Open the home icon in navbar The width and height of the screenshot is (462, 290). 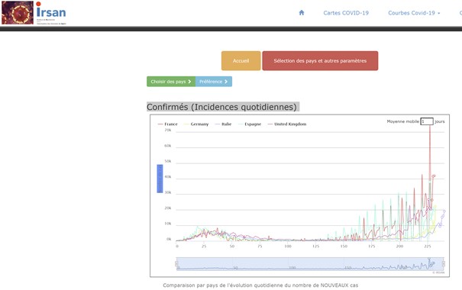pyautogui.click(x=302, y=13)
